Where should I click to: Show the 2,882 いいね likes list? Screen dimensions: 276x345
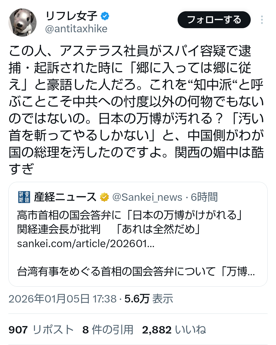click(174, 330)
